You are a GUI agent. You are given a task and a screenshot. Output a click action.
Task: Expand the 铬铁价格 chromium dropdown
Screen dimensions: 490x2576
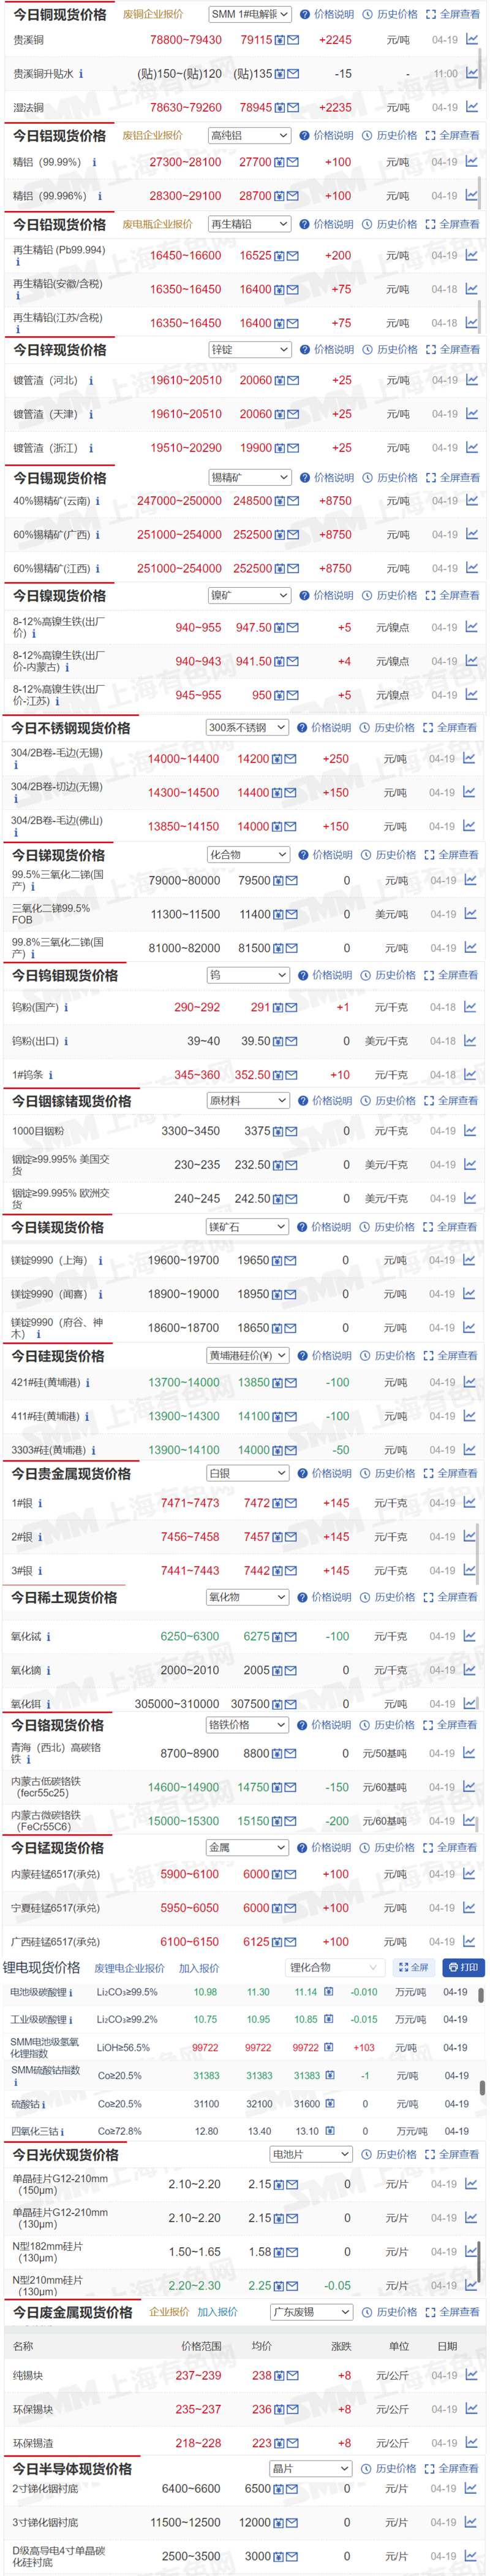pyautogui.click(x=247, y=1725)
